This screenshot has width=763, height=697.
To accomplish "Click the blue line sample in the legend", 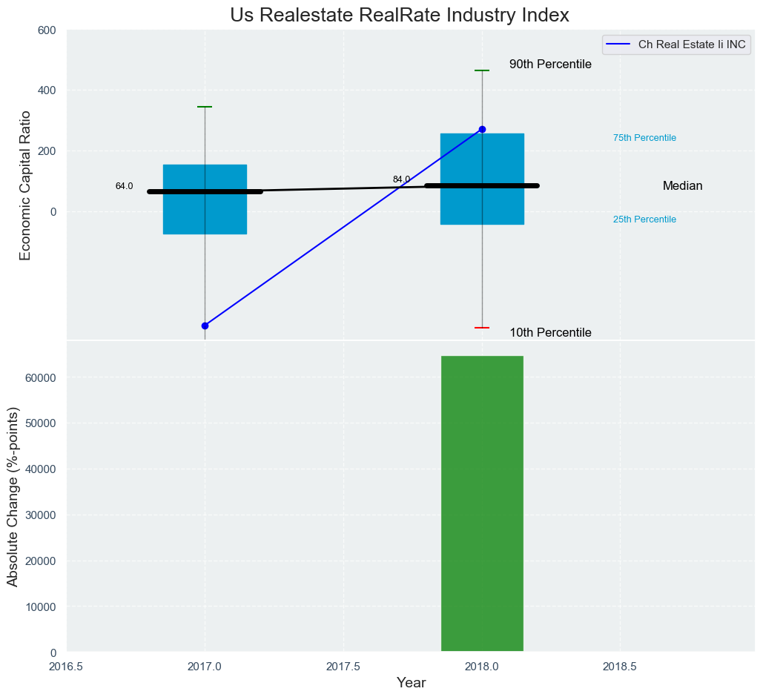I will (x=618, y=44).
